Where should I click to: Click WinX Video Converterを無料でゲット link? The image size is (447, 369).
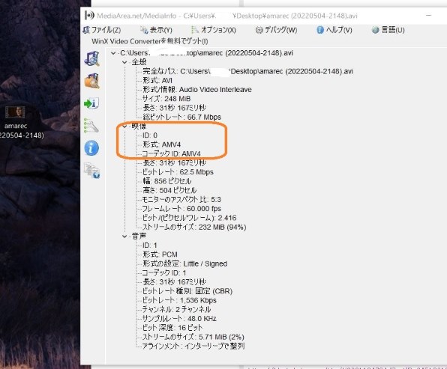coord(150,41)
